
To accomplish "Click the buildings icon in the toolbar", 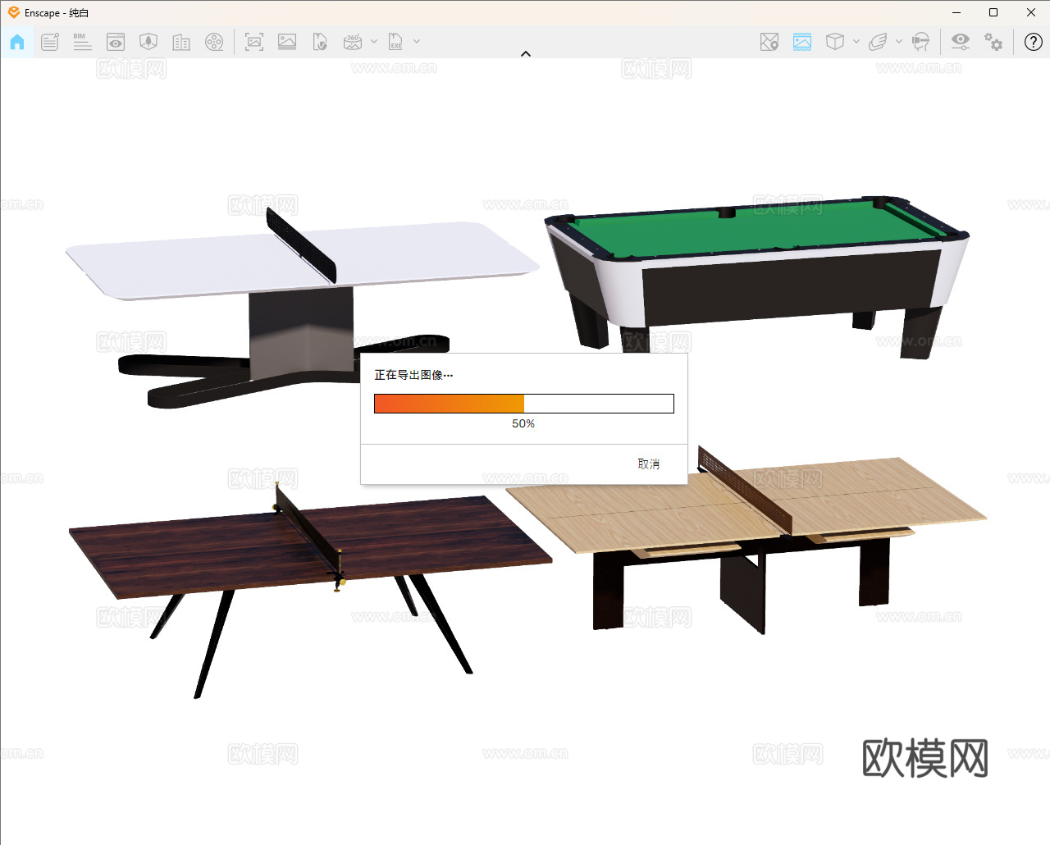I will tap(181, 42).
